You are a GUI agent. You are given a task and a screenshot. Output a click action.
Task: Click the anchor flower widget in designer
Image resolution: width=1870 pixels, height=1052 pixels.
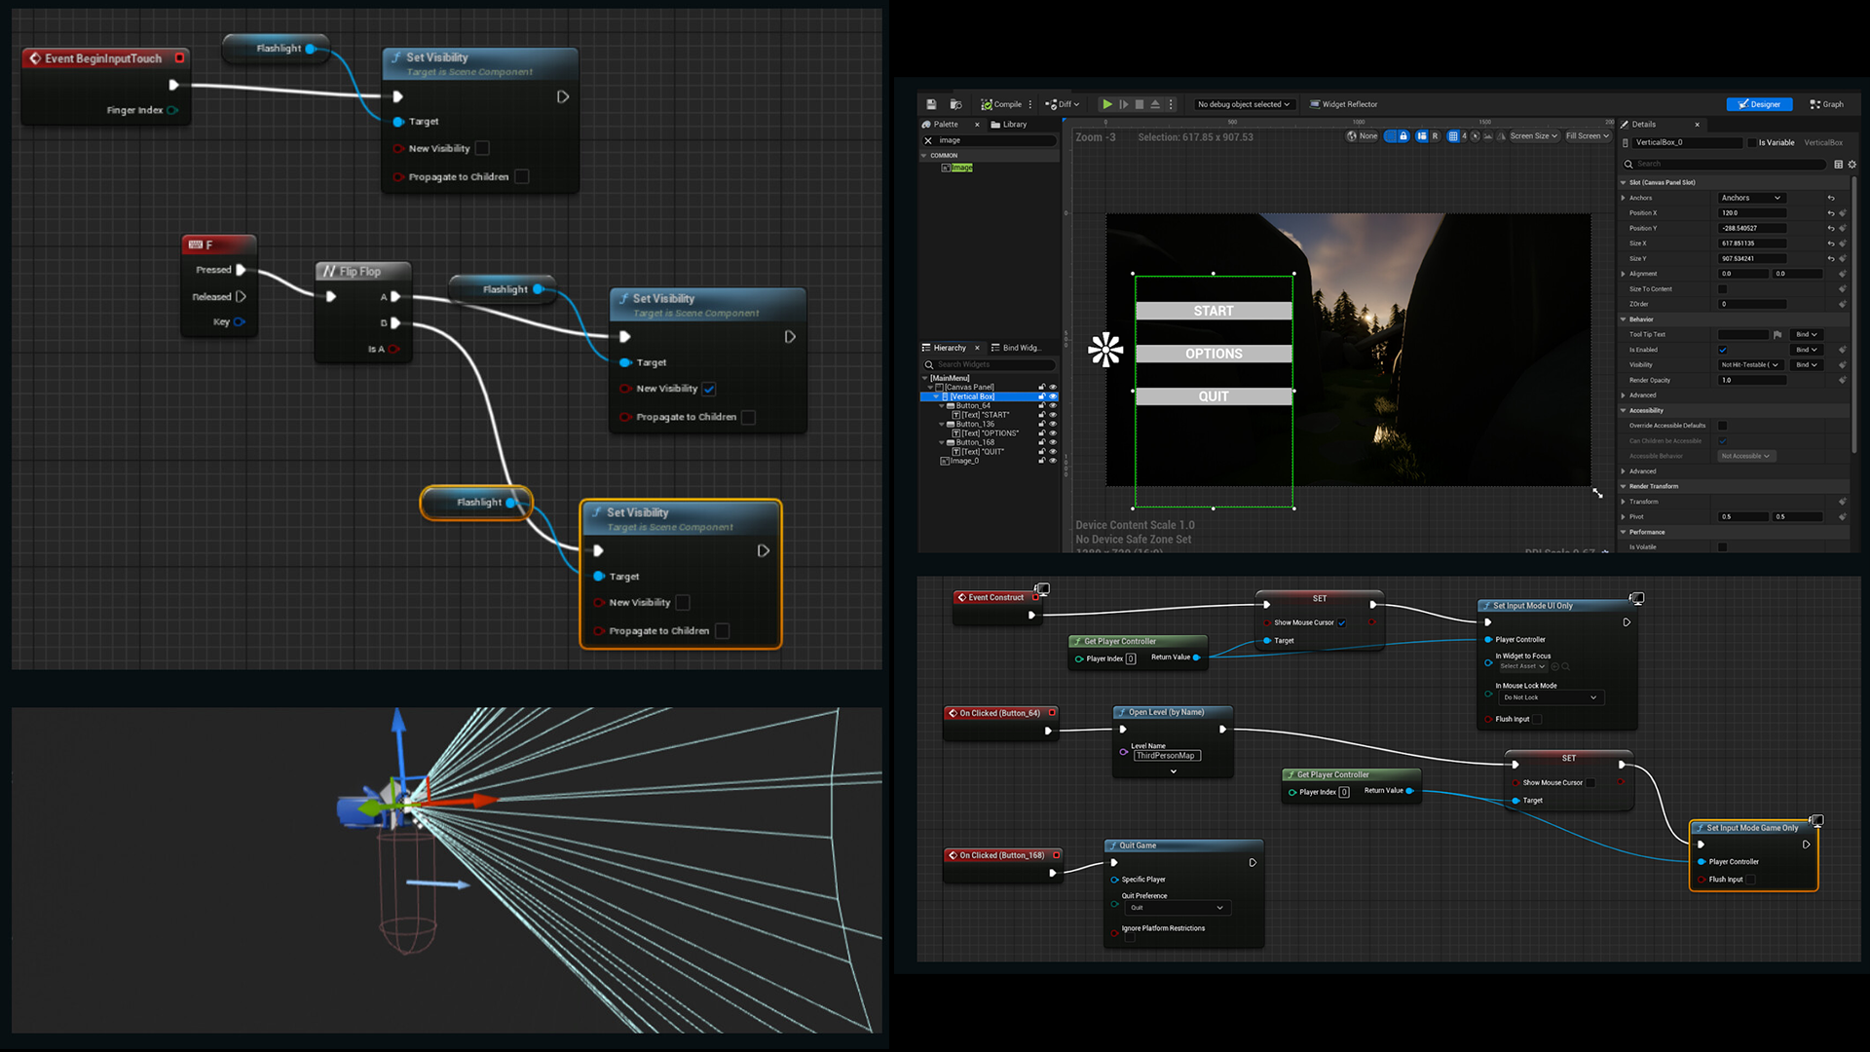point(1105,350)
